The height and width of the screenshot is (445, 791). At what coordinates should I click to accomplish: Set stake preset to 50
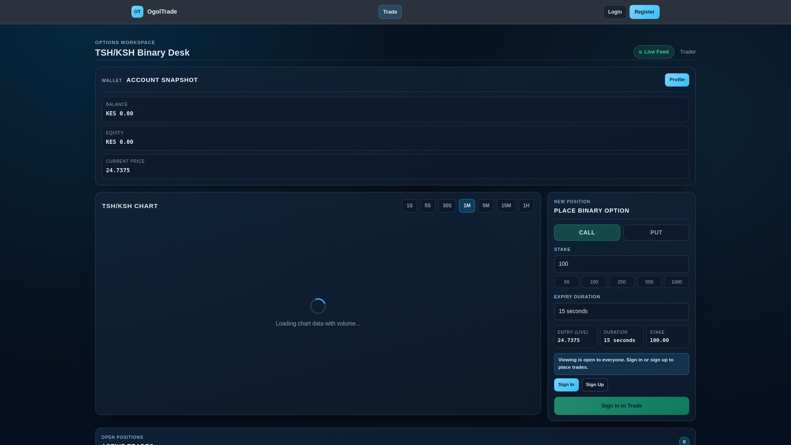[566, 282]
